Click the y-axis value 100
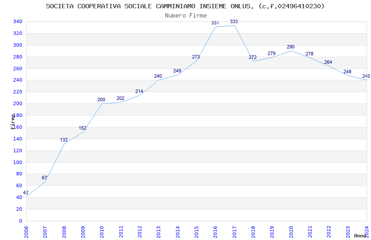Screen dimensions: 371x240 [x=18, y=162]
